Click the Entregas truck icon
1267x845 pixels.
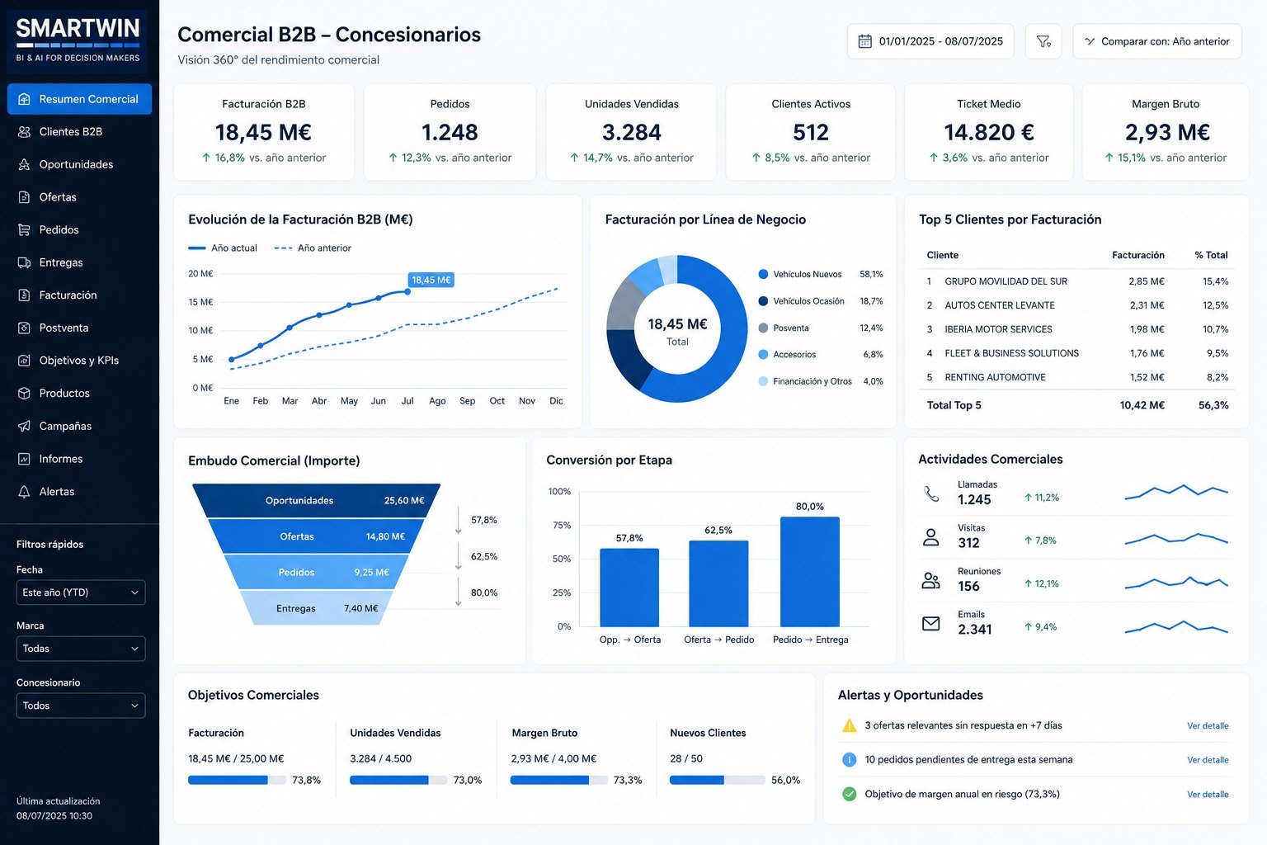[24, 262]
